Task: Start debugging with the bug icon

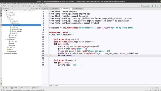Action: pyautogui.click(x=155, y=6)
